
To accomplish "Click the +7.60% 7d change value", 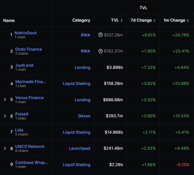I will click(x=149, y=51).
